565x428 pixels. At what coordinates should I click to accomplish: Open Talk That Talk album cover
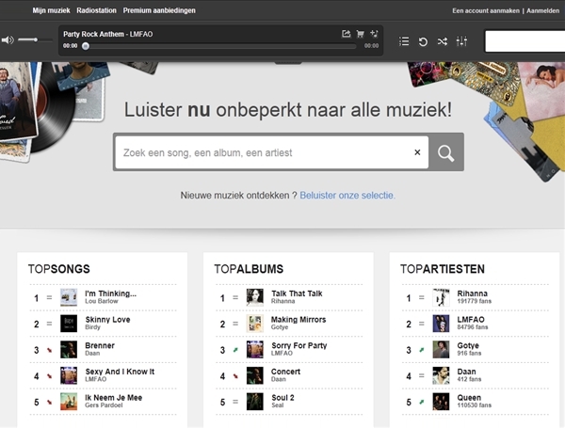[x=255, y=297]
